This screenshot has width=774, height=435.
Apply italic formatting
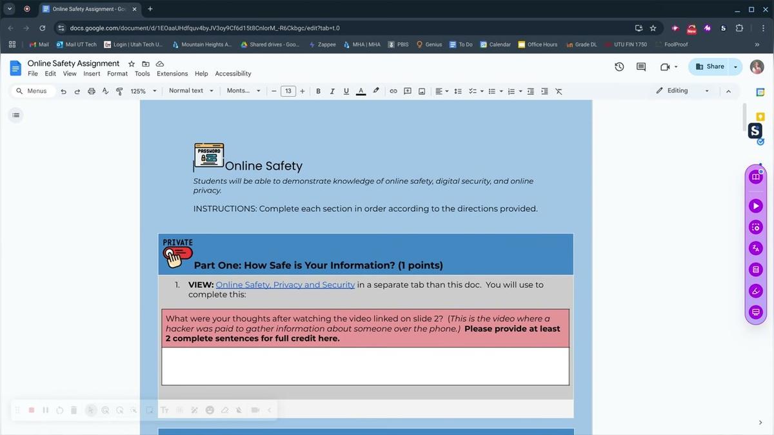[332, 91]
